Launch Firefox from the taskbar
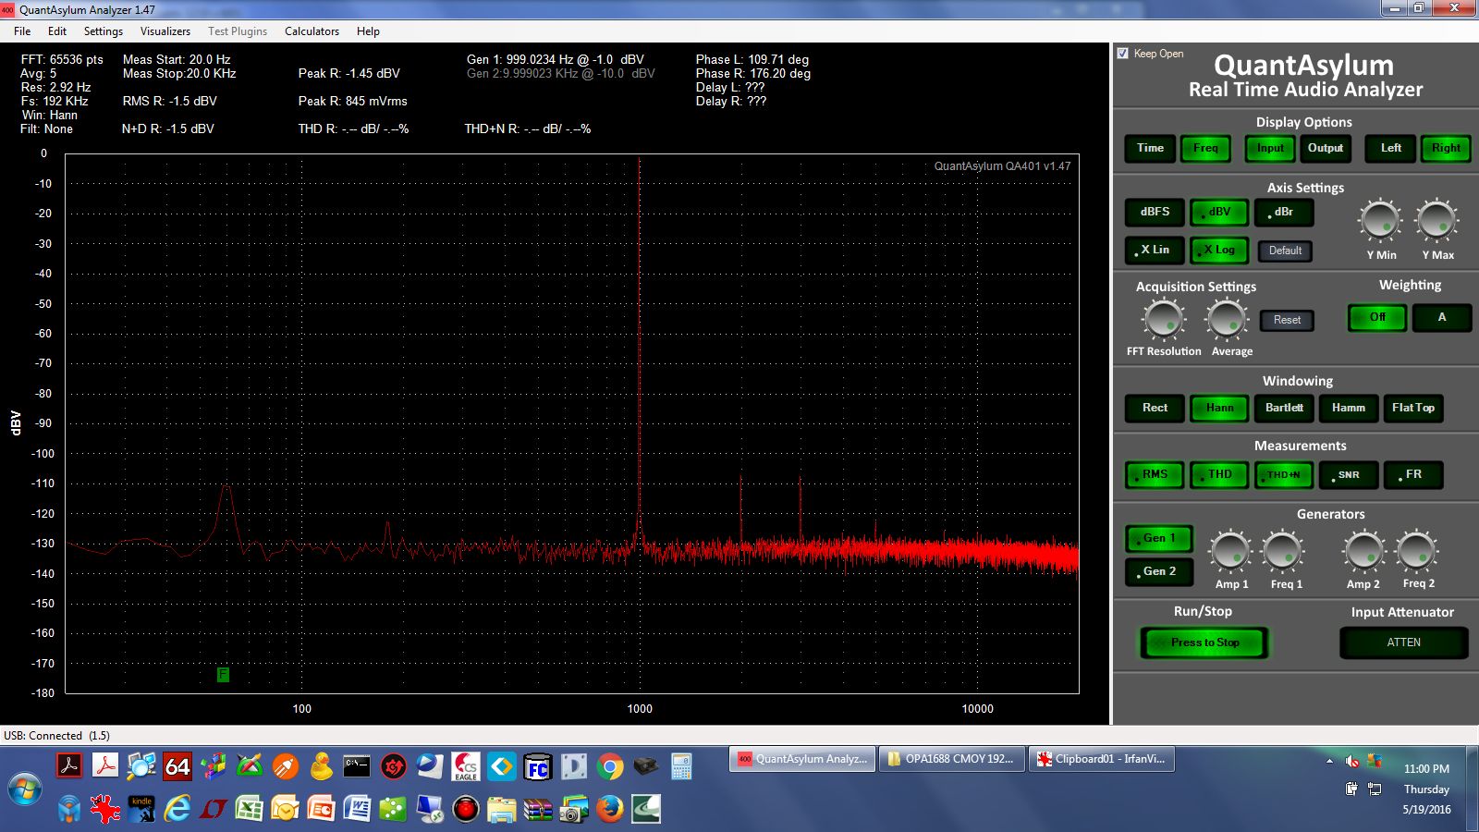 (x=610, y=810)
